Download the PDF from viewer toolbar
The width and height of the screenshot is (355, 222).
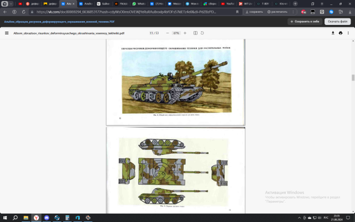[x=333, y=33]
